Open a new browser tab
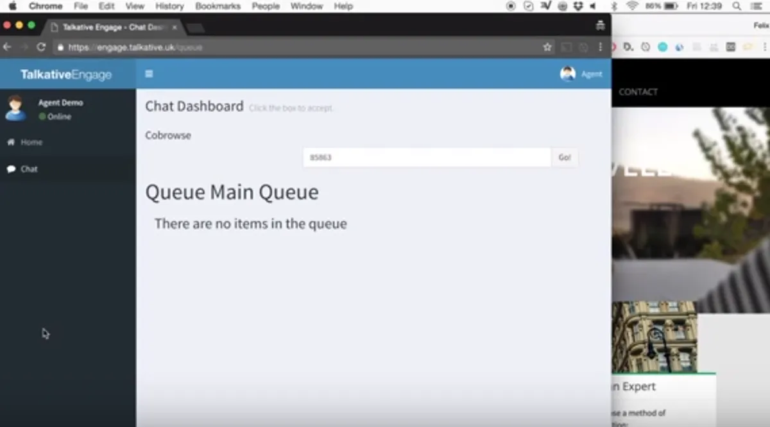Image resolution: width=770 pixels, height=427 pixels. pyautogui.click(x=195, y=28)
